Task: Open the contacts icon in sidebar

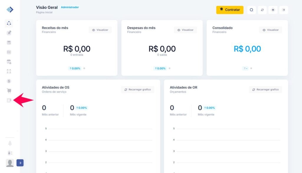Action: tap(9, 100)
